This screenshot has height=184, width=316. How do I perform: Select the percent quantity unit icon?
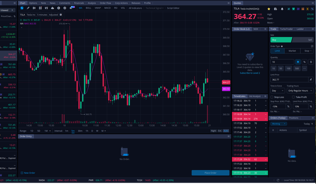(x=305, y=62)
